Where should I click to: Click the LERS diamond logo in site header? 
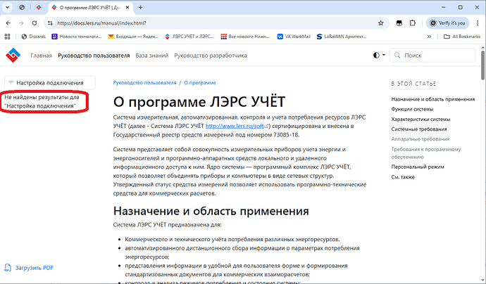click(x=13, y=55)
